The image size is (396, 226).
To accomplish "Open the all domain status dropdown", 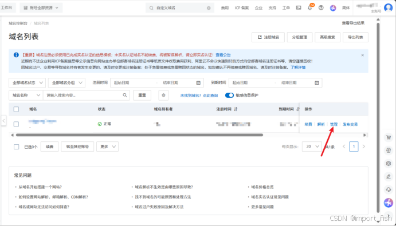I will click(27, 83).
